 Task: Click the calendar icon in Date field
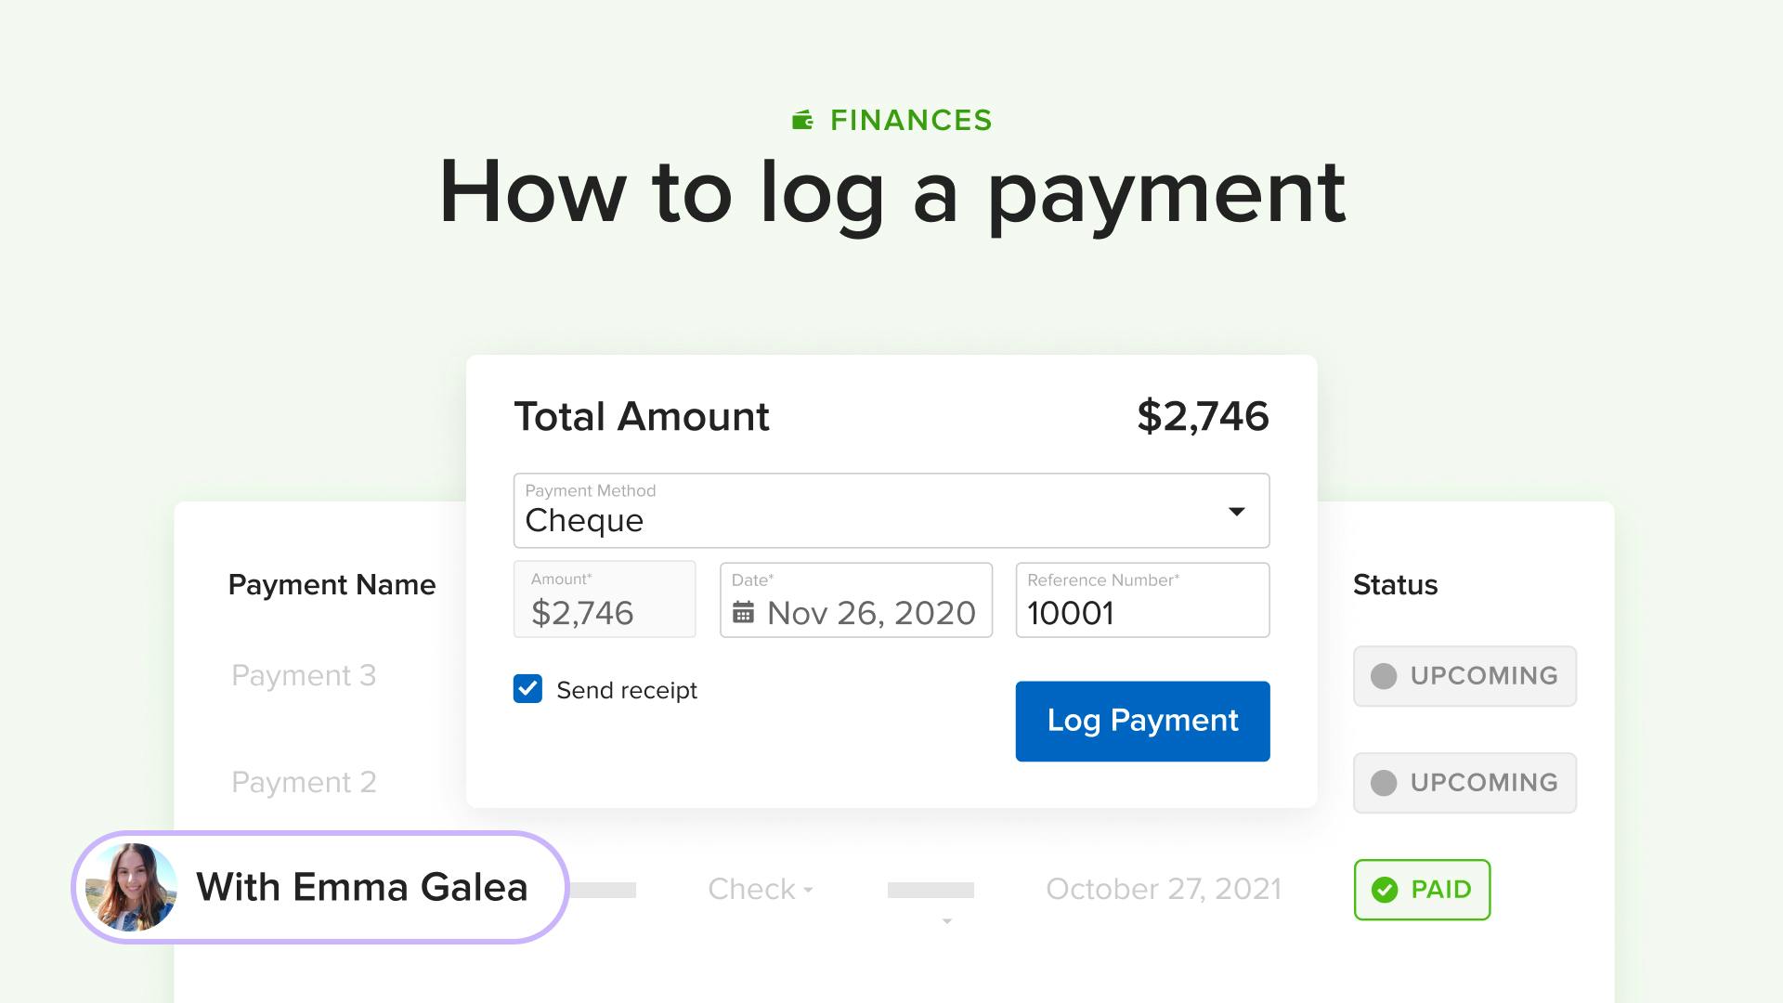[x=743, y=613]
